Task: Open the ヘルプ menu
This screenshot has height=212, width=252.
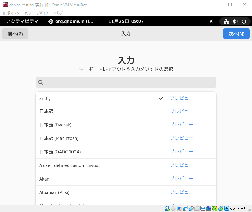Action: (58, 13)
